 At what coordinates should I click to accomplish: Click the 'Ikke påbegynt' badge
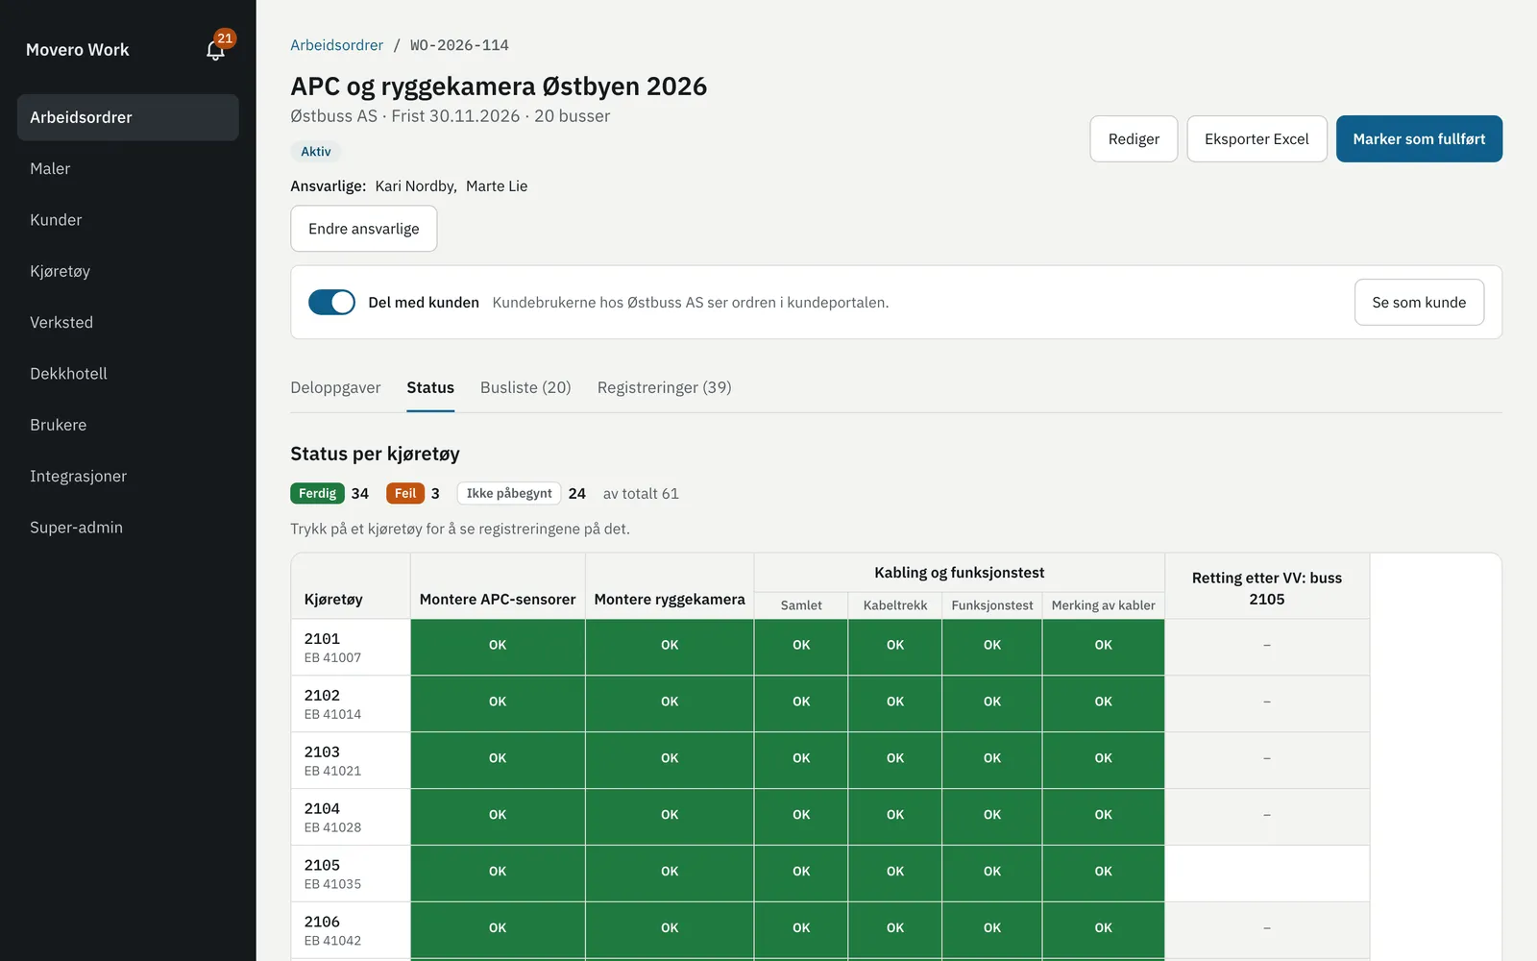pos(509,493)
